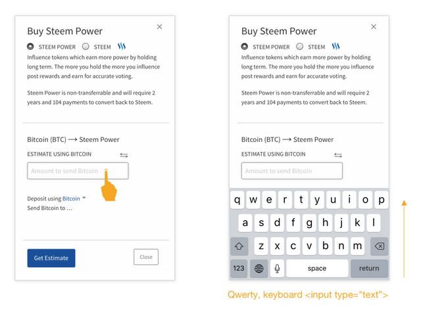Image resolution: width=421 pixels, height=315 pixels.
Task: Select the STEEM radio option in the left dialog
Action: click(x=86, y=47)
